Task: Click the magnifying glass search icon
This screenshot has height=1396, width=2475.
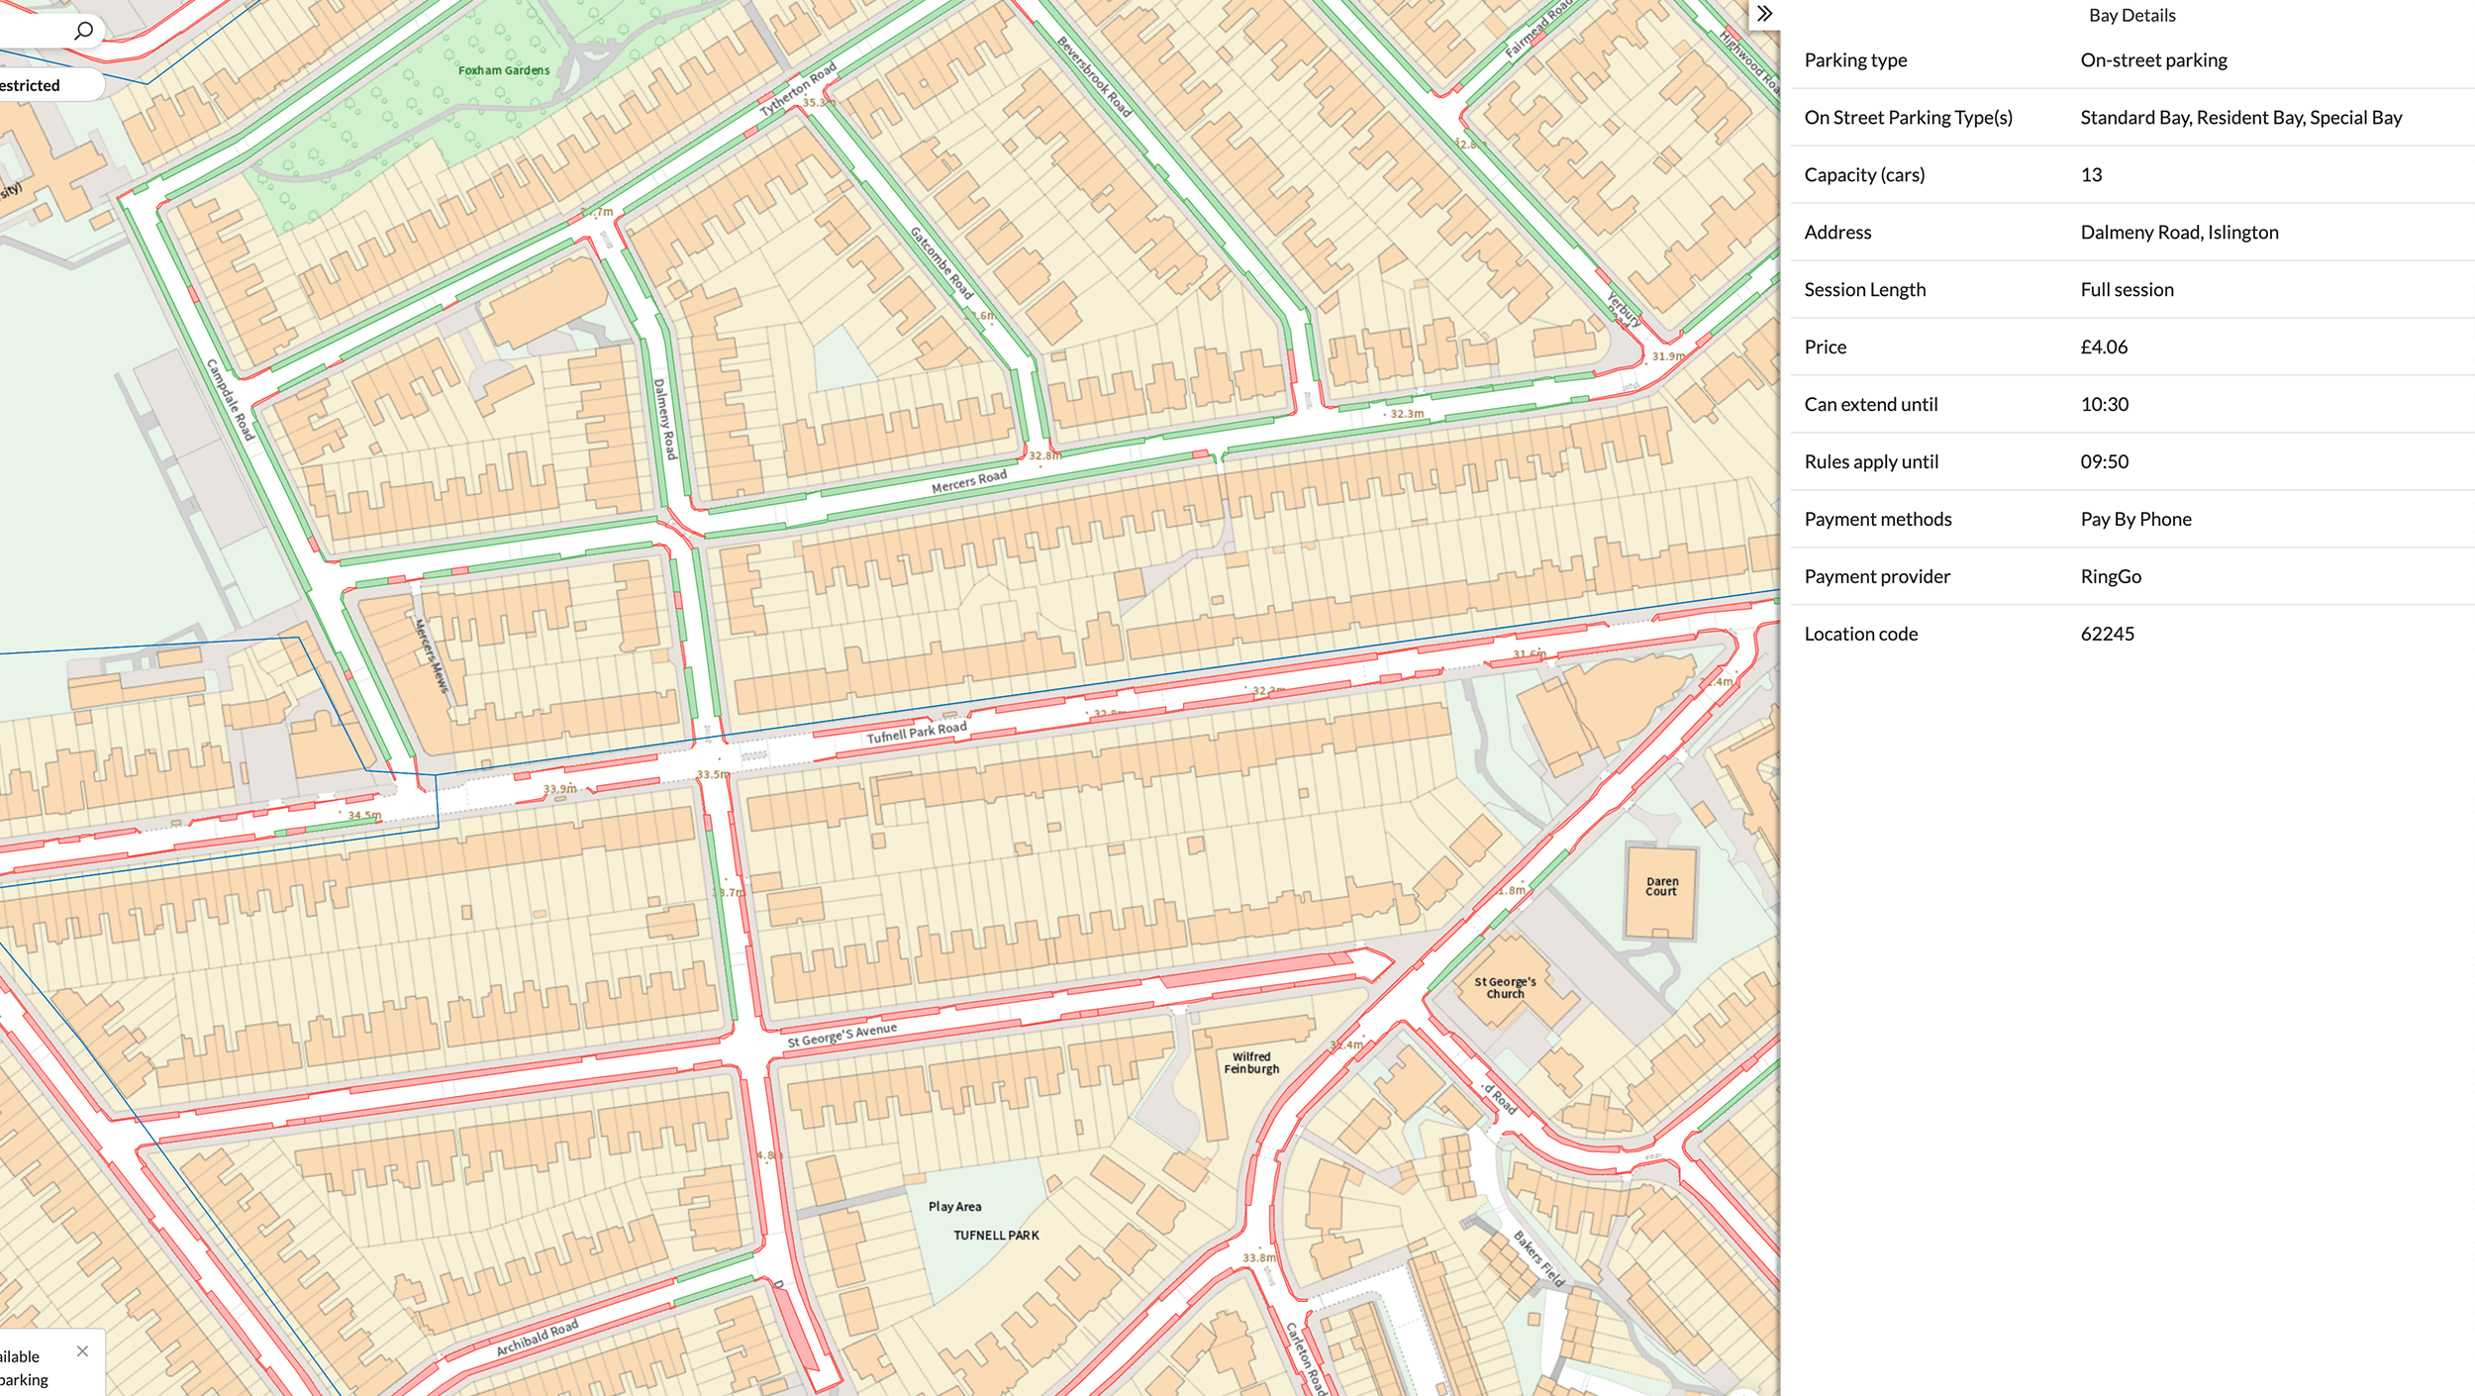Action: (84, 31)
